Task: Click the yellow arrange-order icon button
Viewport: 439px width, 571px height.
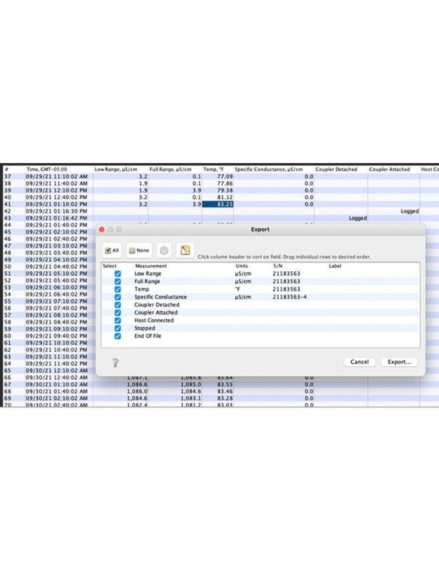Action: (x=185, y=250)
